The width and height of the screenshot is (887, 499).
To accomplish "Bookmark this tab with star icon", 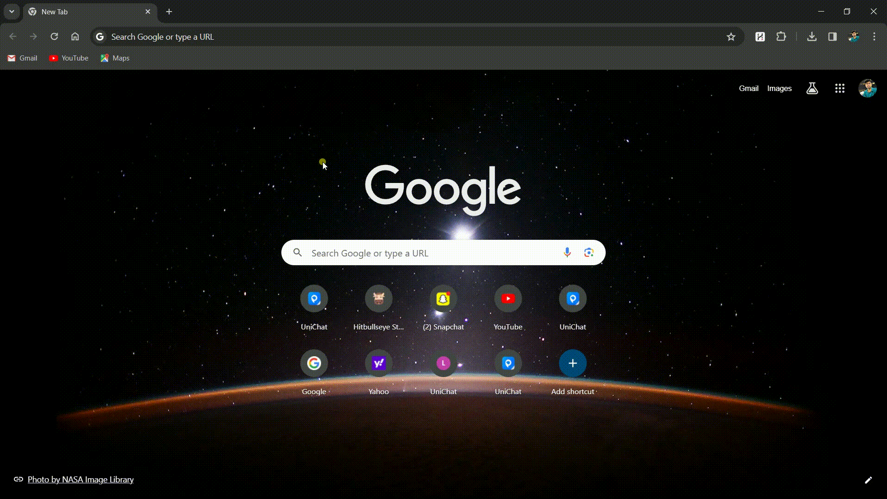I will [730, 37].
